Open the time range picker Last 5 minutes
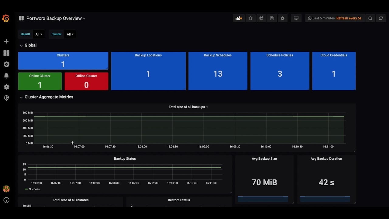 tap(321, 18)
